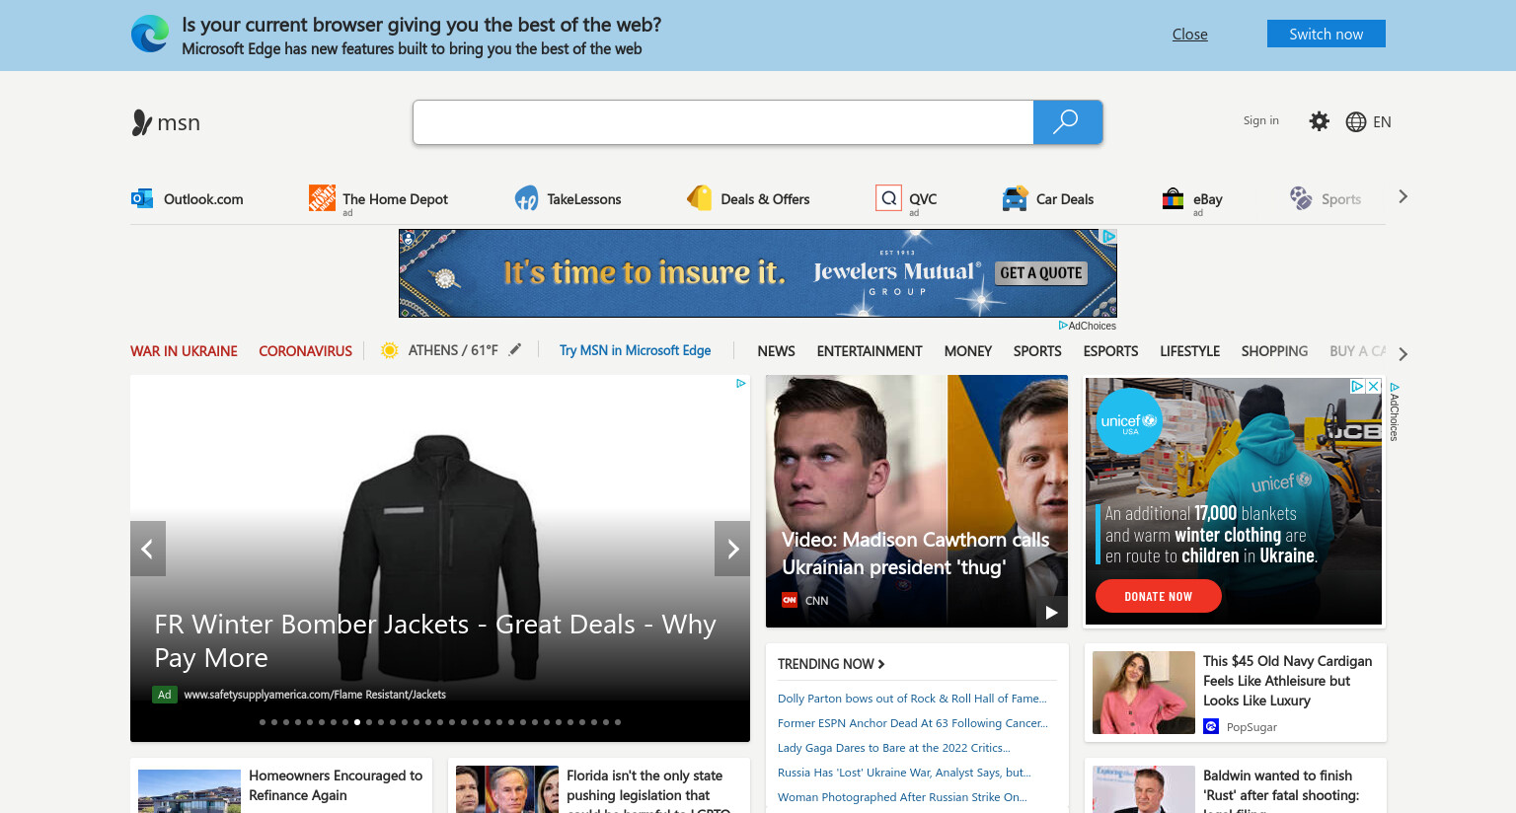Image resolution: width=1516 pixels, height=813 pixels.
Task: Click the eBay shopping bag icon
Action: coord(1173,198)
